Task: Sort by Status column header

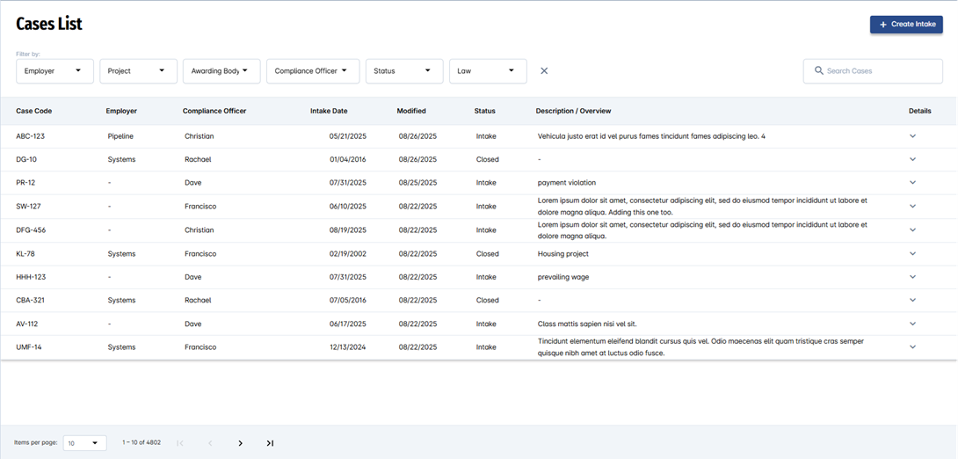Action: point(485,112)
